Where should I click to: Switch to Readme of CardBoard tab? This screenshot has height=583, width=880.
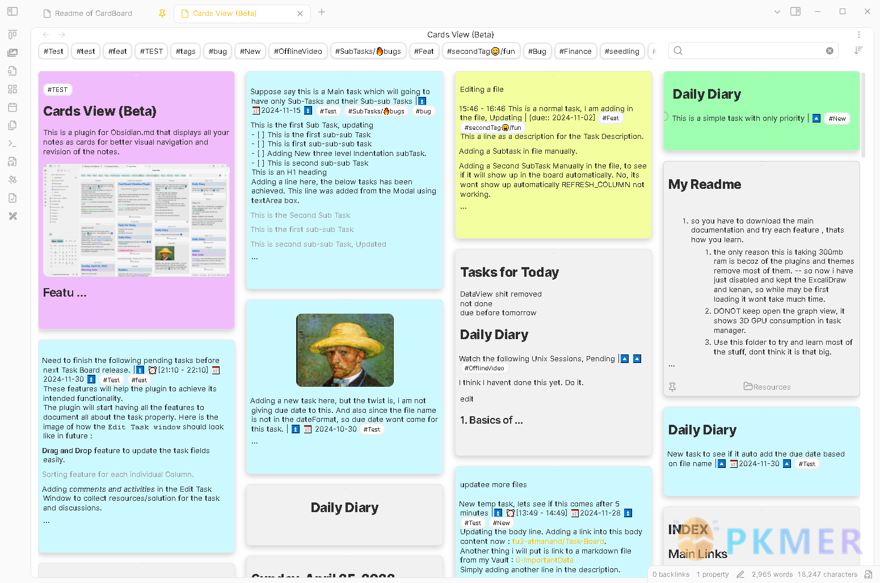[x=94, y=14]
